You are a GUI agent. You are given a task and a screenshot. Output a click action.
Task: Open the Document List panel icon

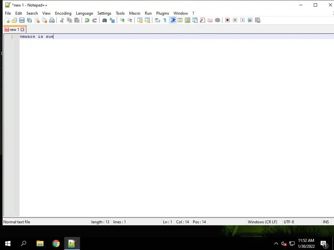[195, 20]
